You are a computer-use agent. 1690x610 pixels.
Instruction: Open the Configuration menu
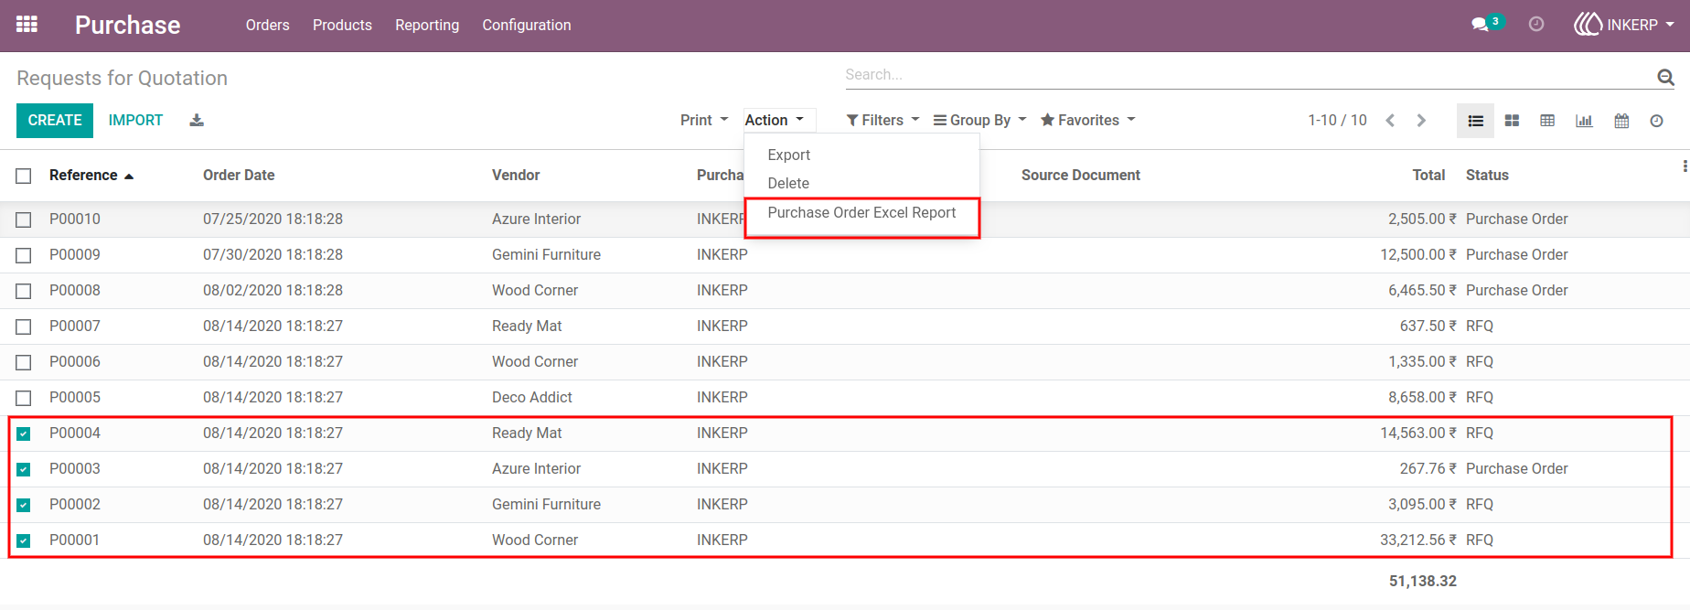coord(527,25)
